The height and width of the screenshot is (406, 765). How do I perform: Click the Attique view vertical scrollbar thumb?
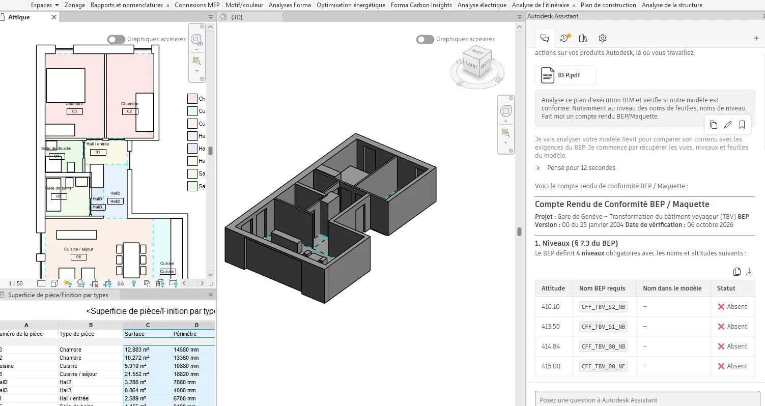pyautogui.click(x=210, y=151)
